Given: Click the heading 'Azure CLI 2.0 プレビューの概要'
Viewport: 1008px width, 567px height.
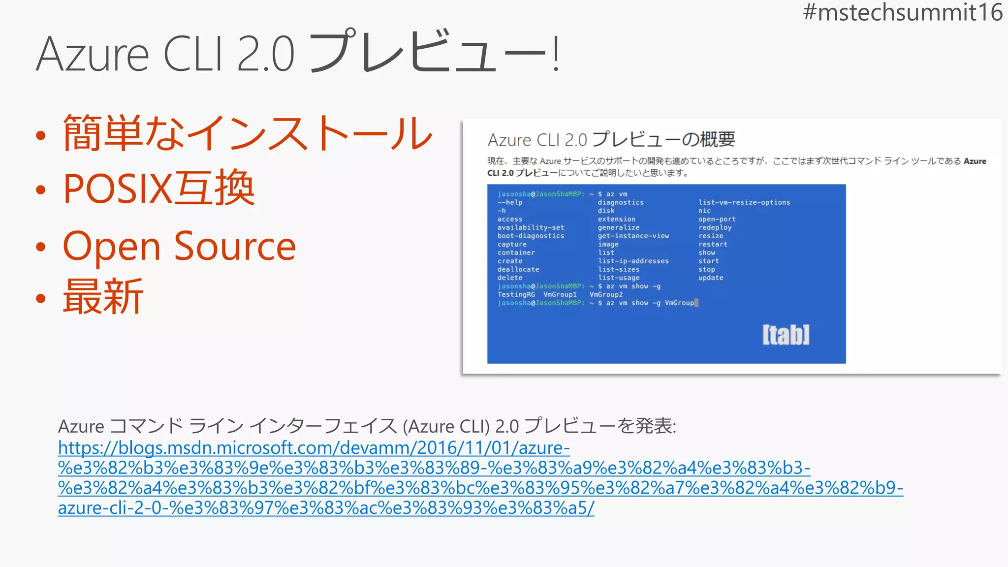Looking at the screenshot, I should coord(611,140).
